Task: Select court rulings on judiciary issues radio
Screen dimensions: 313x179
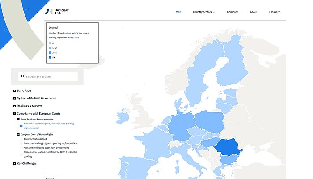Action: [x=21, y=126]
